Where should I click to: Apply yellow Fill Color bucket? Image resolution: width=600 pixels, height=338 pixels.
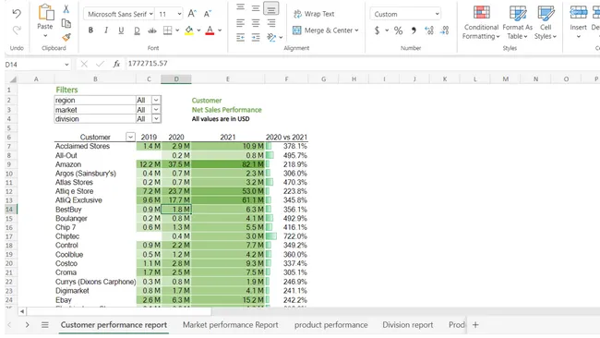(189, 30)
